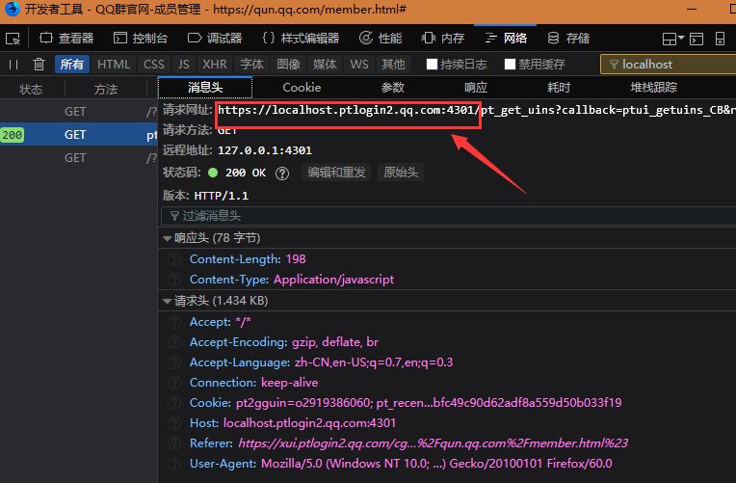The image size is (736, 483).
Task: Click help icon beside Accept-Encoding
Action: click(x=174, y=342)
